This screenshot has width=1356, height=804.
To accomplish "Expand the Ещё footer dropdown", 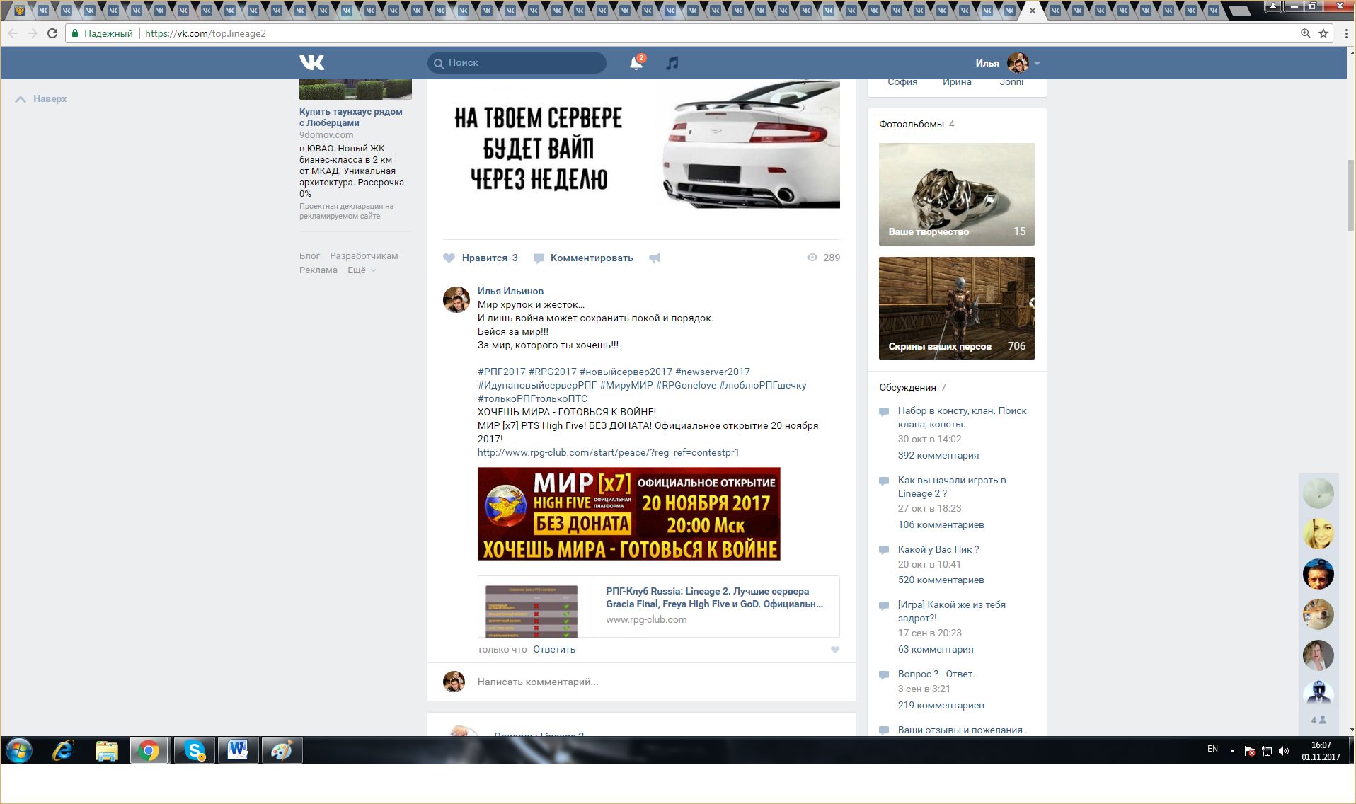I will [x=361, y=270].
